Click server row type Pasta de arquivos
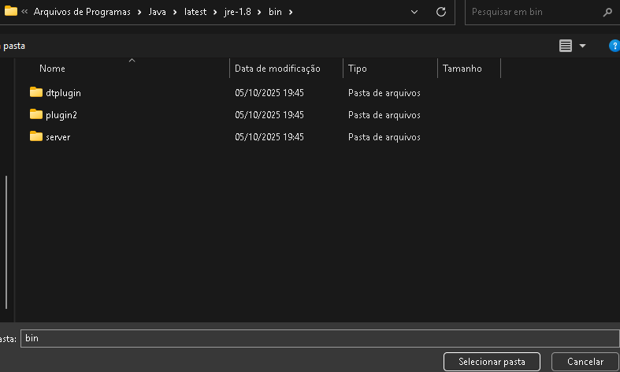Screen dimensions: 620x372 384,137
